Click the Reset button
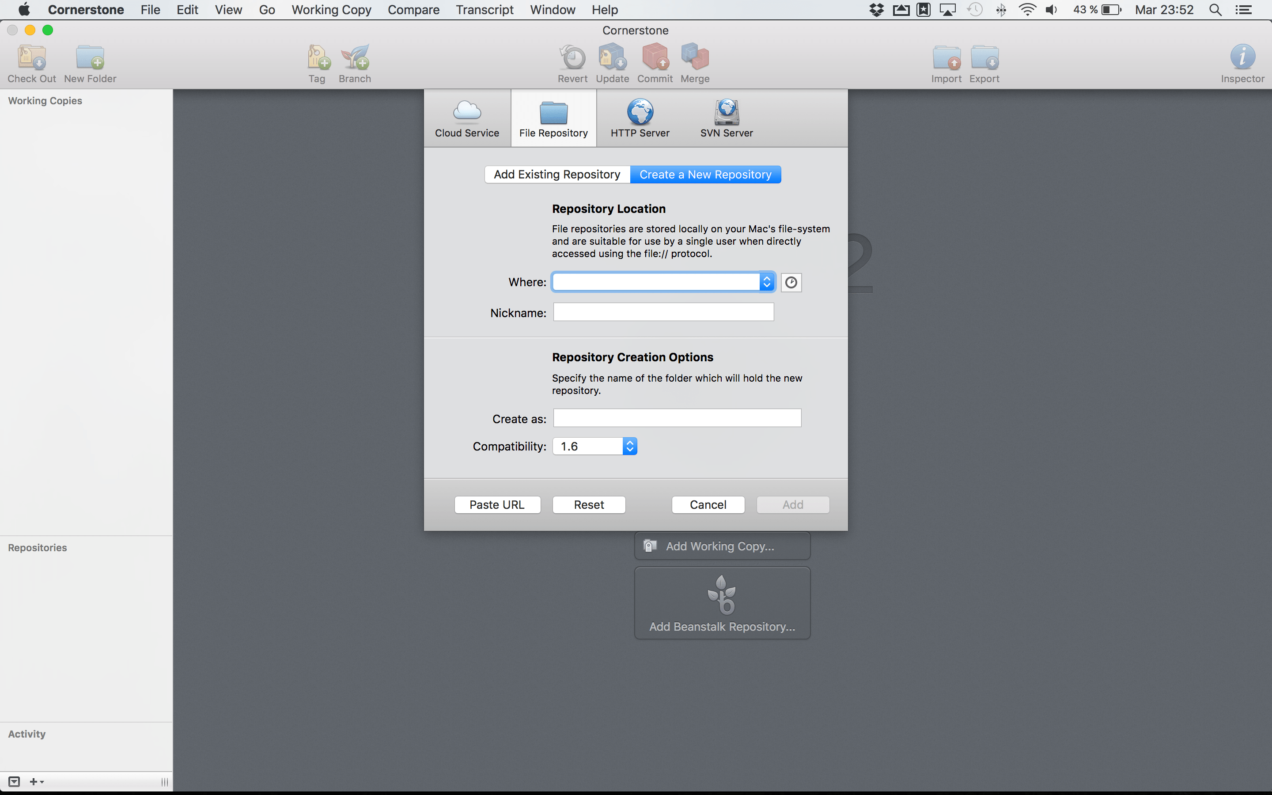This screenshot has height=795, width=1272. click(x=589, y=505)
